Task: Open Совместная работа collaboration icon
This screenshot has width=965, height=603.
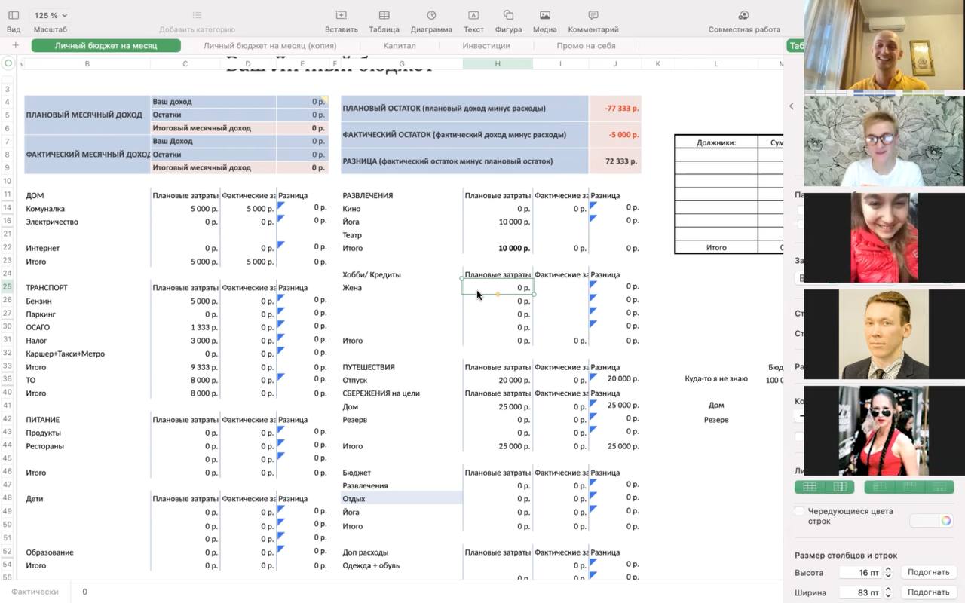Action: (x=743, y=15)
